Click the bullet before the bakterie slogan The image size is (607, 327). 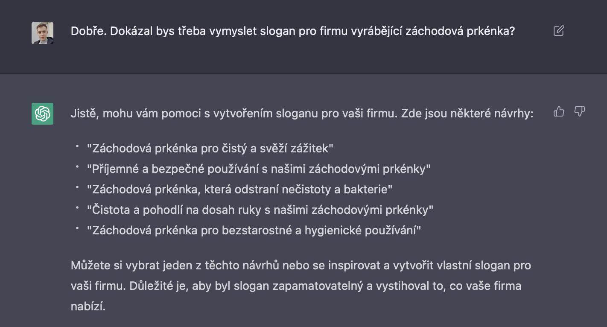[x=78, y=187]
